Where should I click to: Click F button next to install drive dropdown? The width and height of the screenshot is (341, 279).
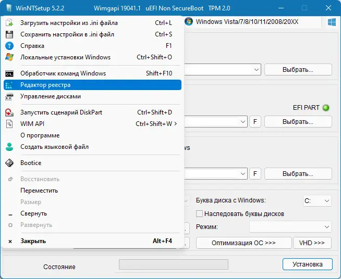(255, 174)
